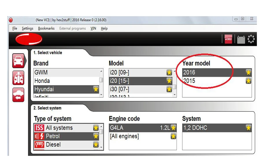
Task: Click the eOBD icon in header
Action: click(x=228, y=39)
